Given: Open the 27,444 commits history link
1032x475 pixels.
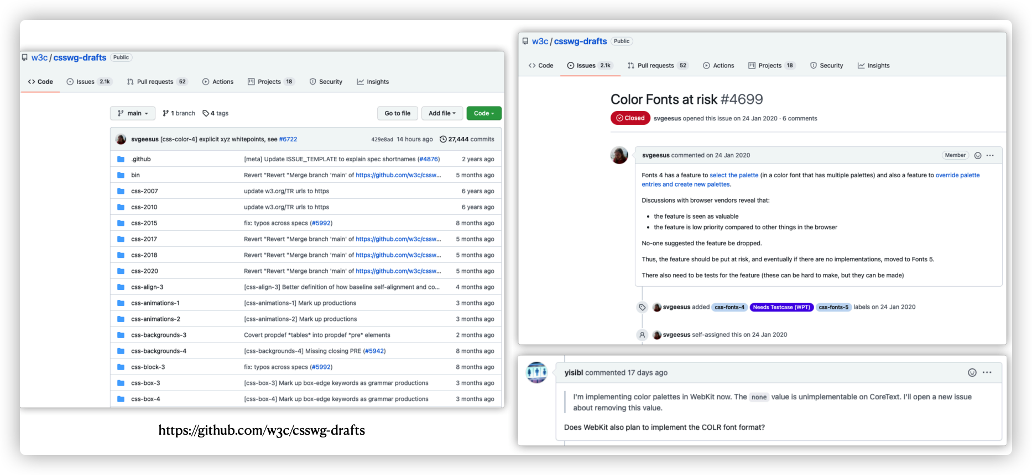Looking at the screenshot, I should pos(467,139).
